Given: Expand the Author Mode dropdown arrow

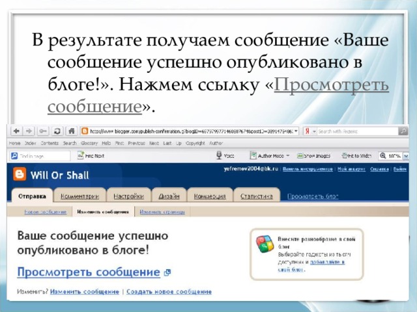Looking at the screenshot, I should 287,156.
